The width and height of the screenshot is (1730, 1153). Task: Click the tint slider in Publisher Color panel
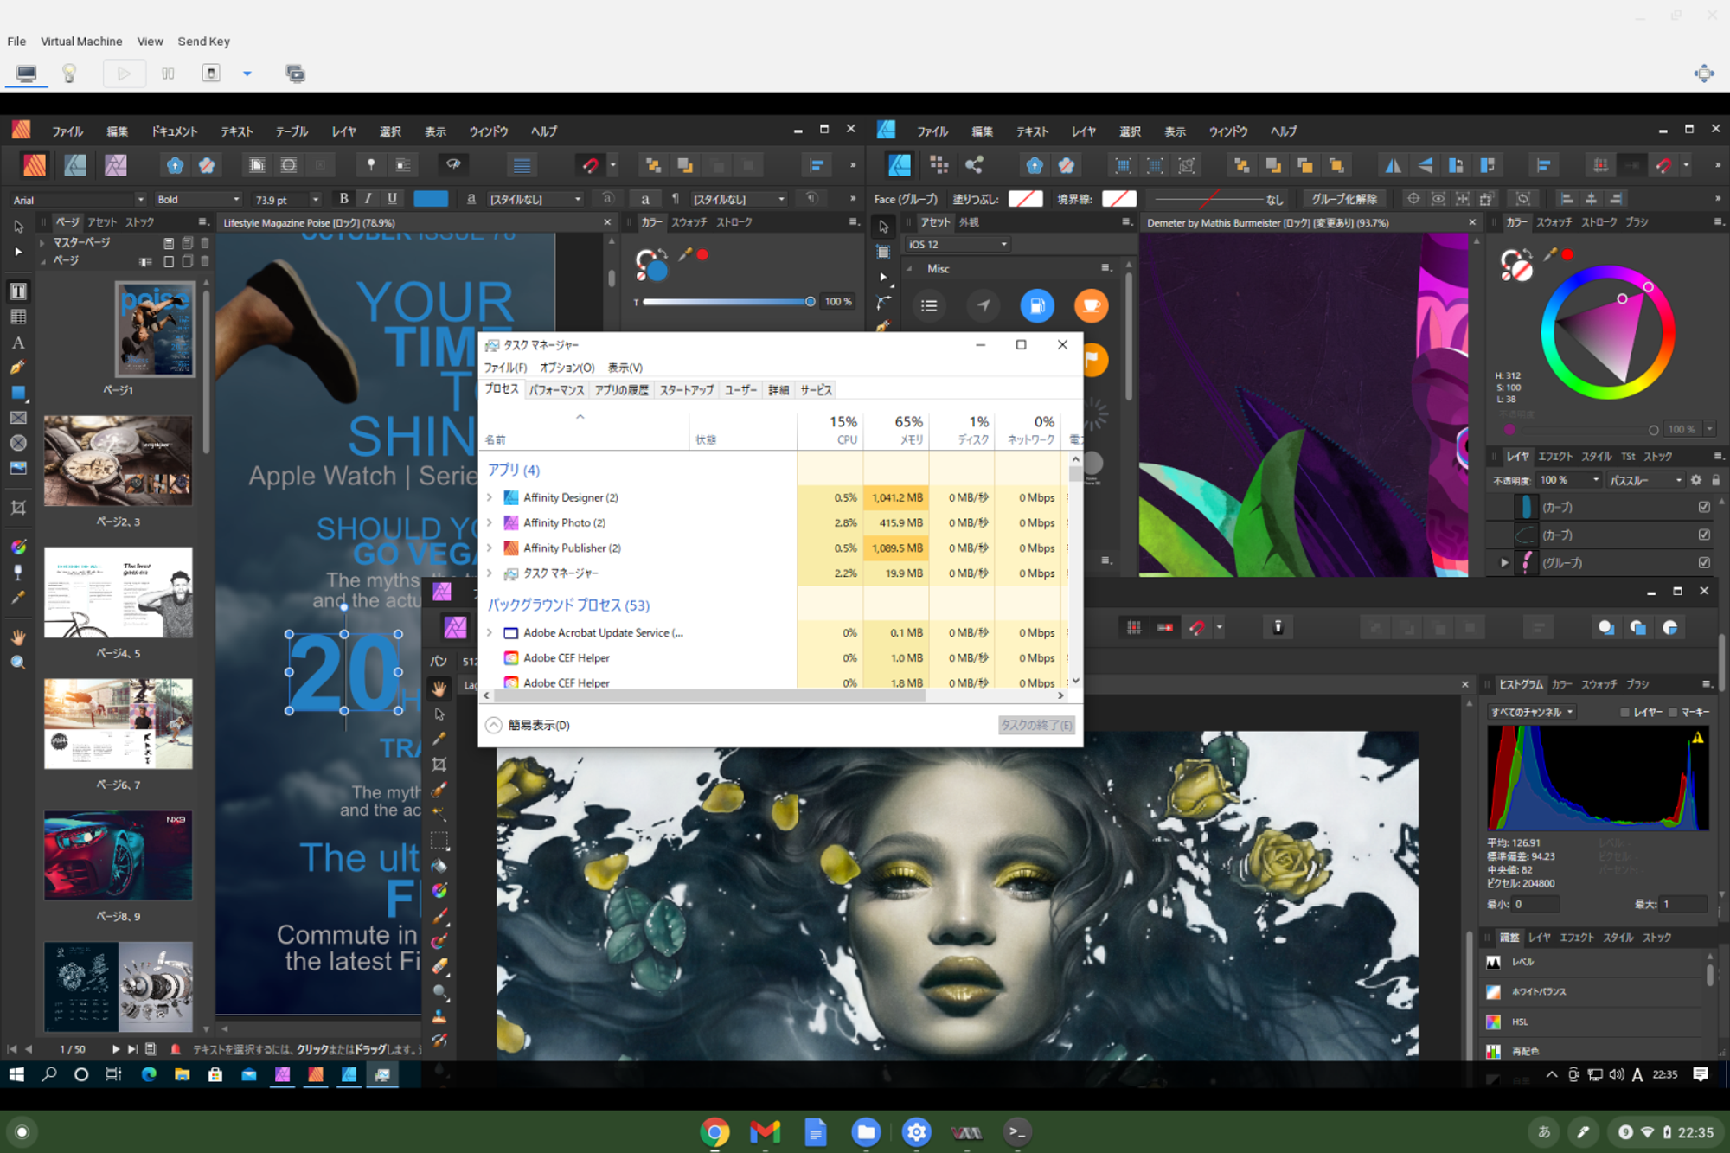point(727,302)
